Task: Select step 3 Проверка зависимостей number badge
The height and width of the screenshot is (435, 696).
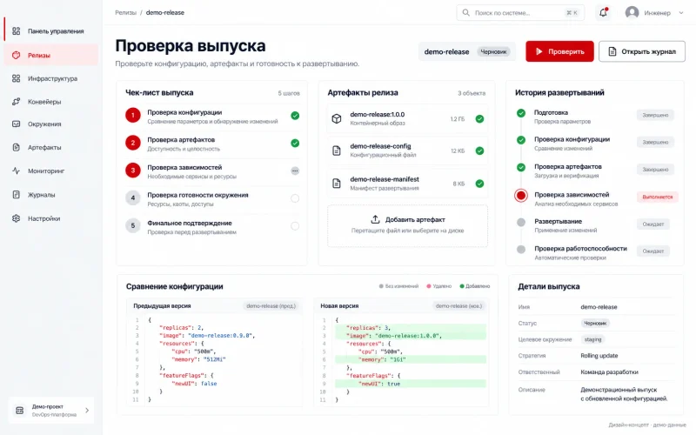Action: pyautogui.click(x=133, y=171)
